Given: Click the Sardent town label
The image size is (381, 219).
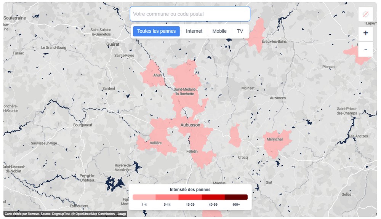Looking at the screenshot, I should [x=109, y=88].
